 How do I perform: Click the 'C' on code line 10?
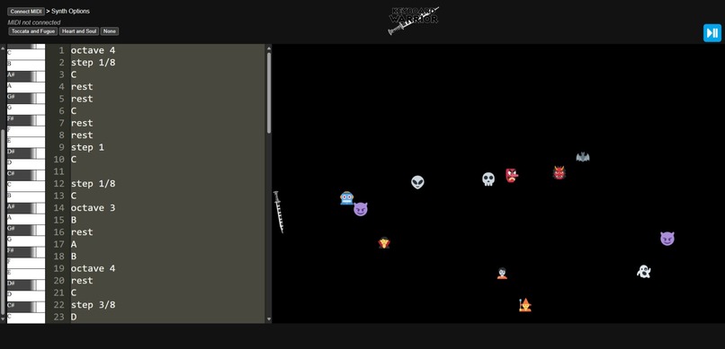[x=74, y=159]
